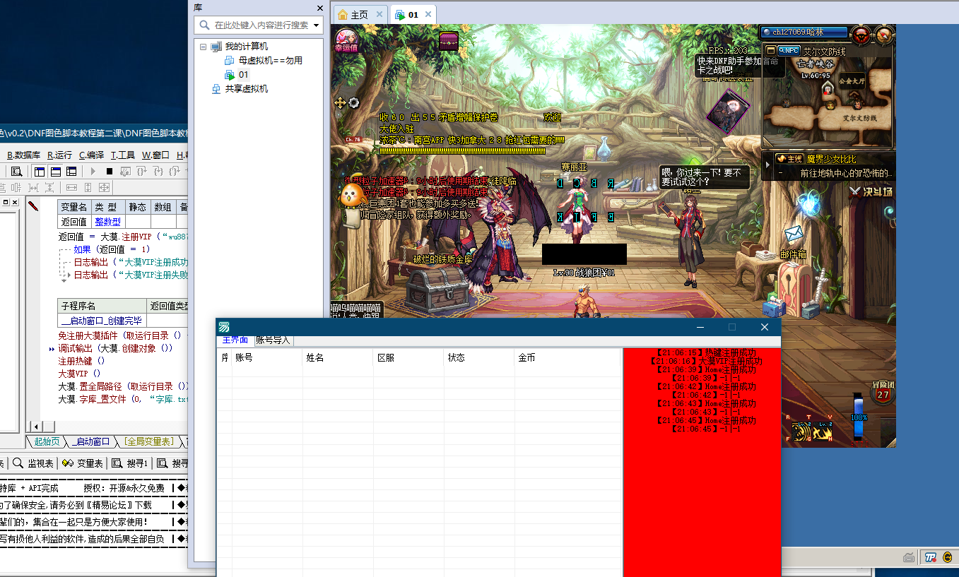Close the 库 library panel with X
Image resolution: width=959 pixels, height=577 pixels.
tap(319, 8)
